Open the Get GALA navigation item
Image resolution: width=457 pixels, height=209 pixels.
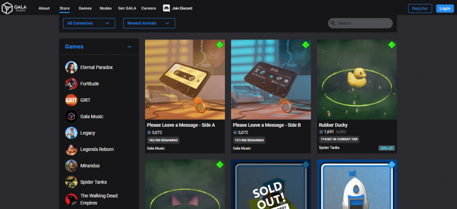pyautogui.click(x=127, y=8)
